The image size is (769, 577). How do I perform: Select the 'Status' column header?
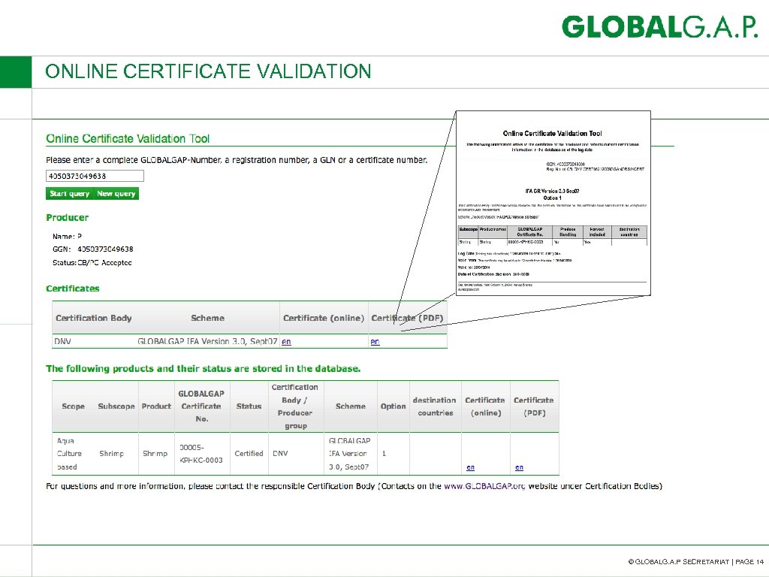249,406
